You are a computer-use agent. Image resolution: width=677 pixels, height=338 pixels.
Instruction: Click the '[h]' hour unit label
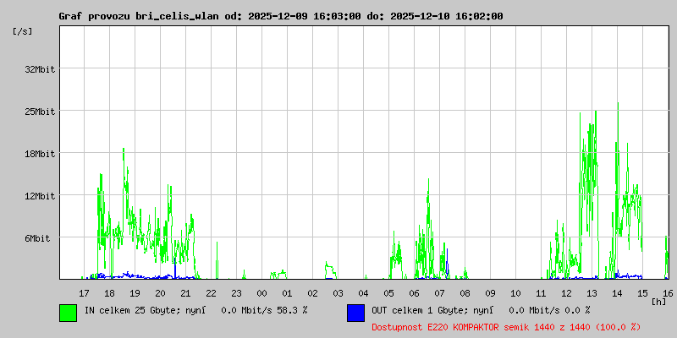point(659,302)
